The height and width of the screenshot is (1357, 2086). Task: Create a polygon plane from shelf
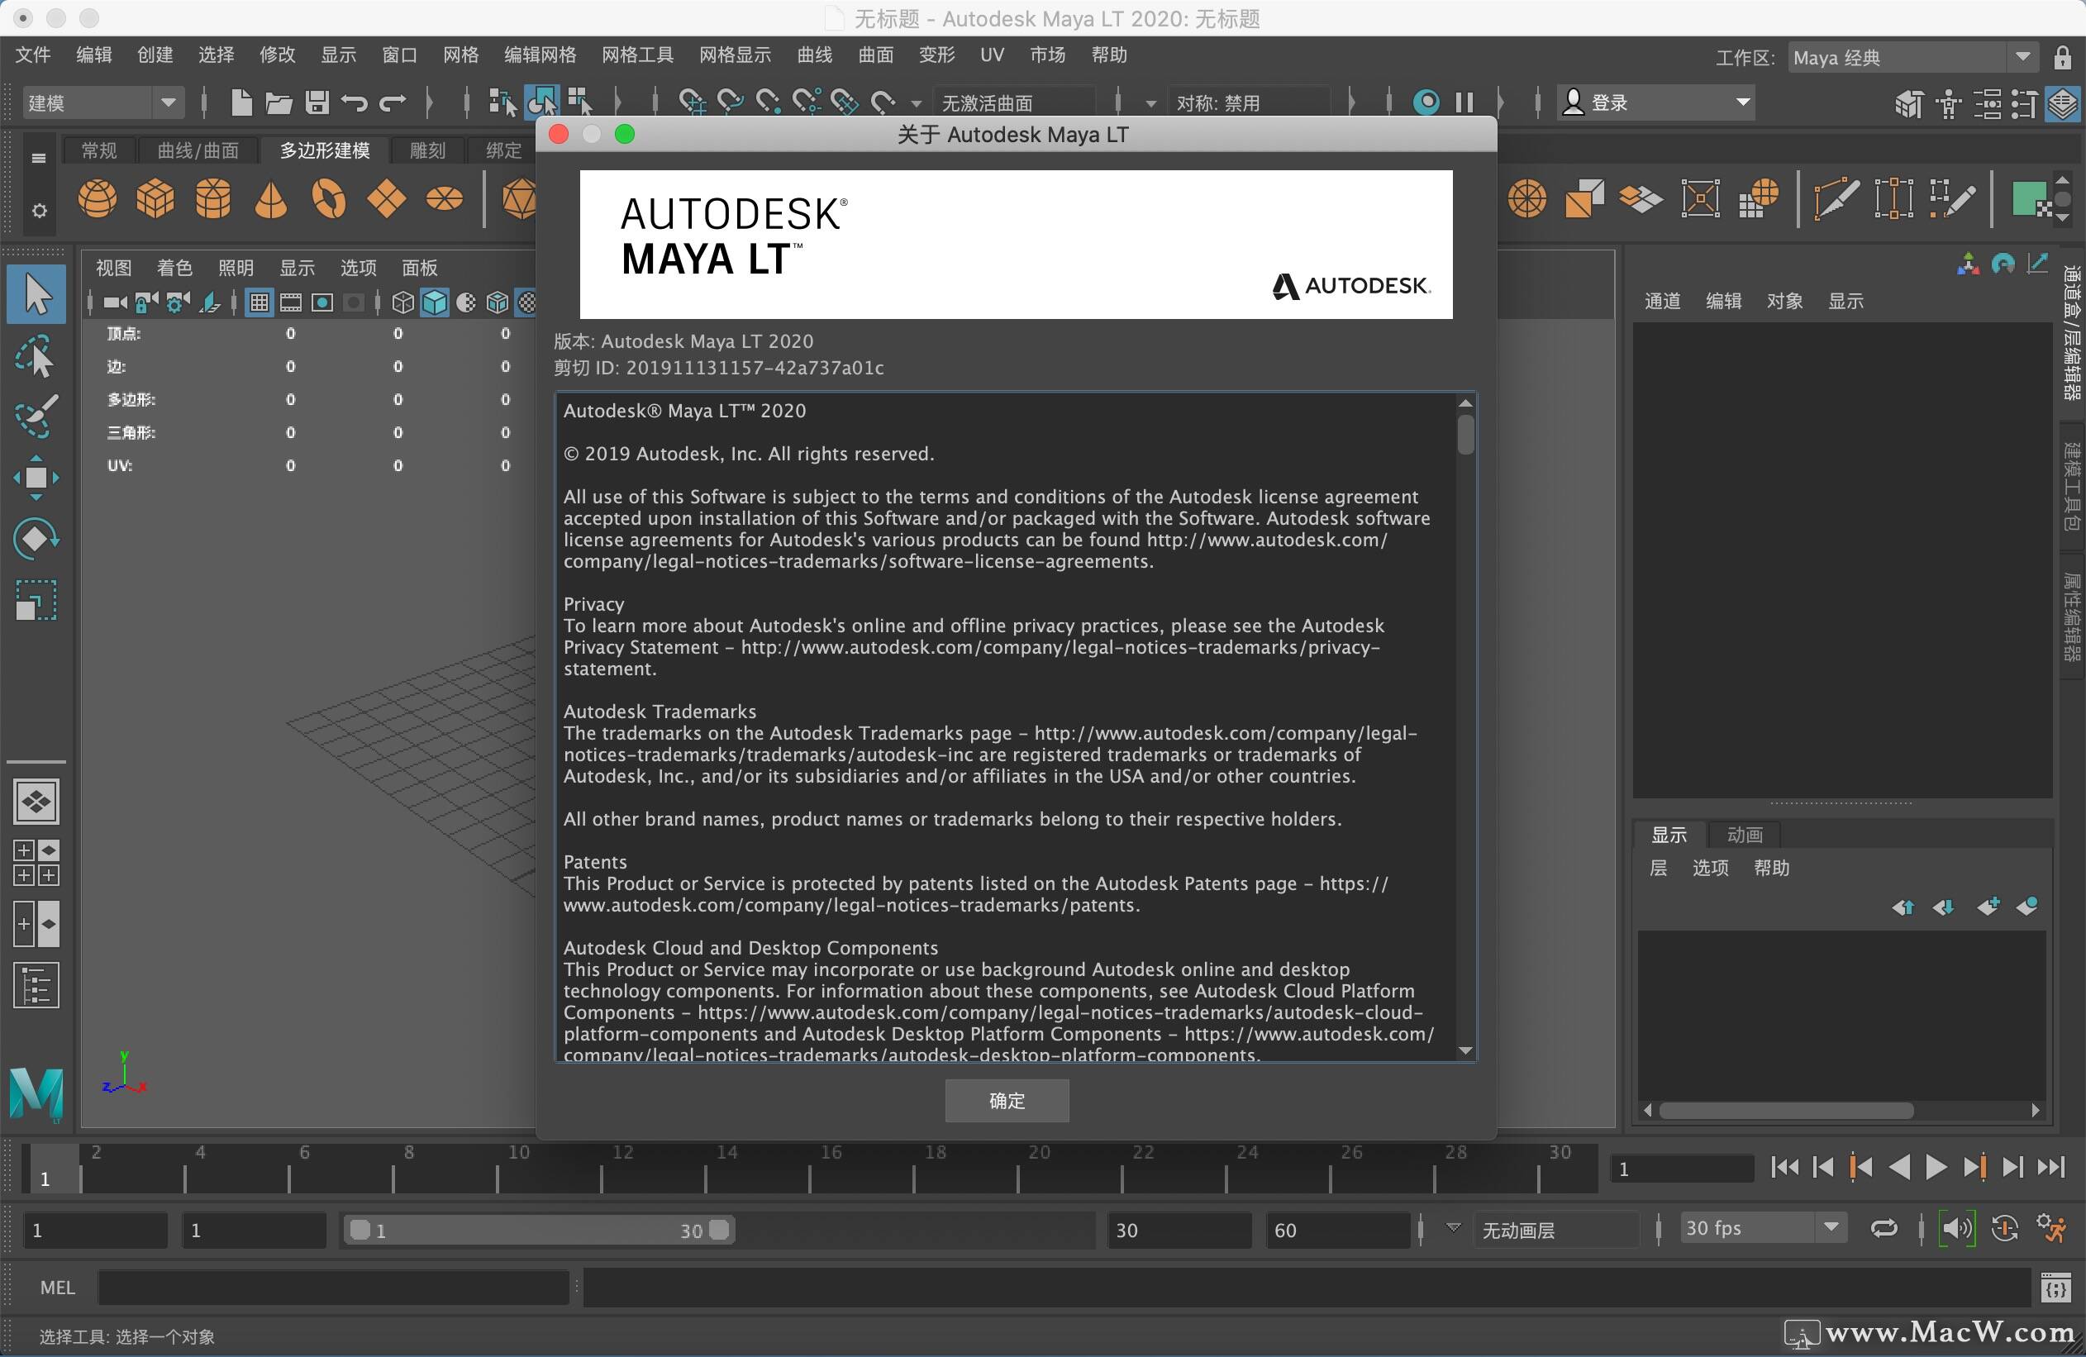pyautogui.click(x=387, y=198)
